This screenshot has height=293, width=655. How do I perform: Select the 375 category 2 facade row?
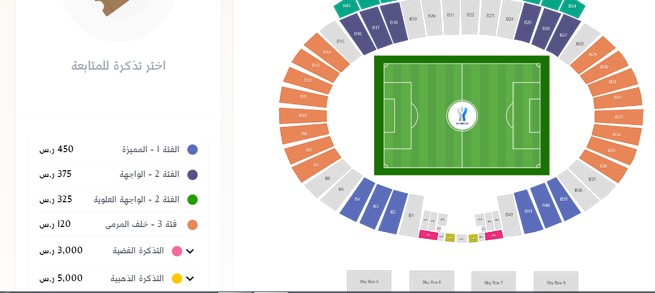point(118,174)
